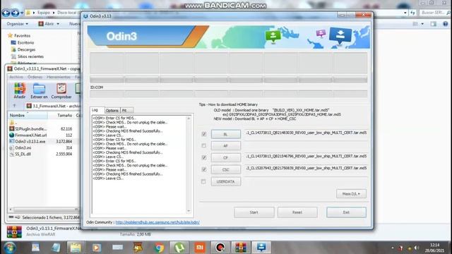Click the USERDATA file button
The image size is (452, 254).
[226, 182]
